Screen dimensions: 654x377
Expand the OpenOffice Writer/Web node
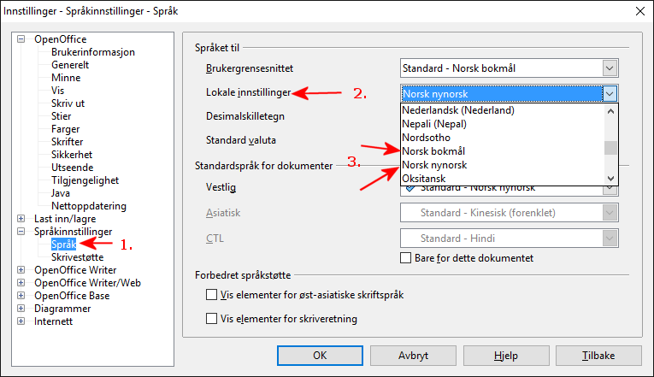pos(21,283)
